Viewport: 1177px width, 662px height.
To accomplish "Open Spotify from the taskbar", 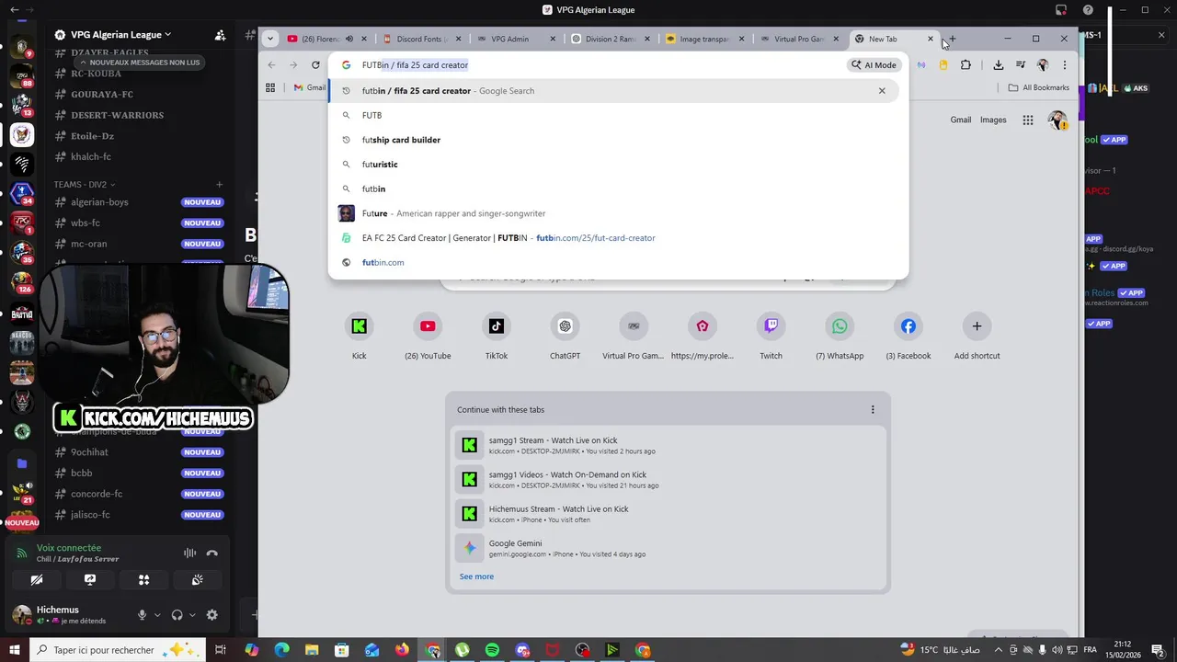I will click(x=492, y=650).
